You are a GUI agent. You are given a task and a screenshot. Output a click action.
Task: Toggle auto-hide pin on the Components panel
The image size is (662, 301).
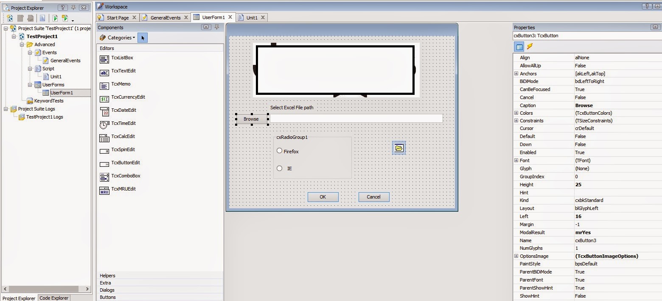(216, 27)
